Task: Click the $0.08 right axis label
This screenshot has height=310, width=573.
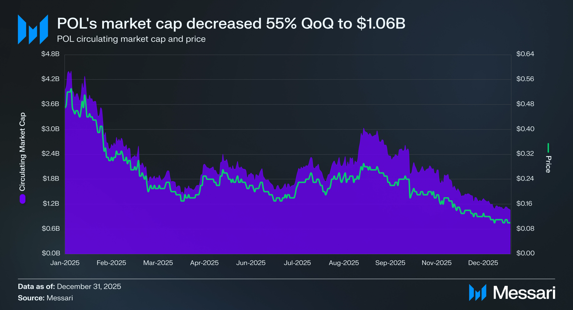Action: 525,228
